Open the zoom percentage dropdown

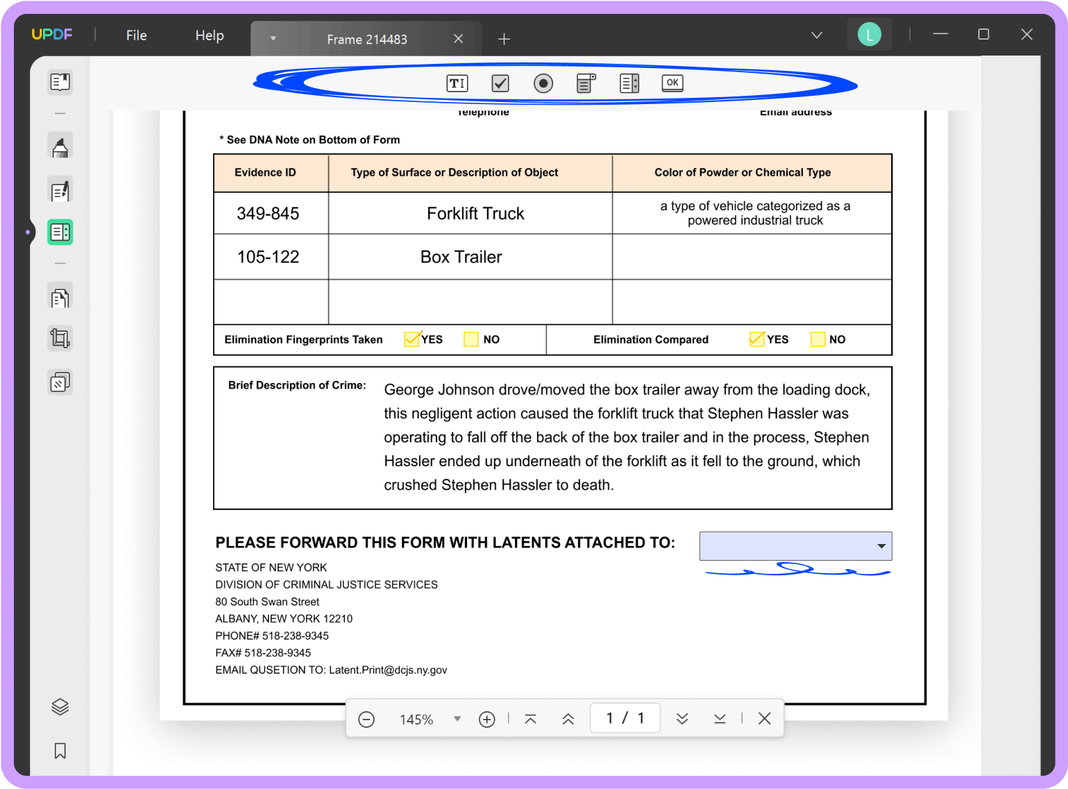(457, 718)
